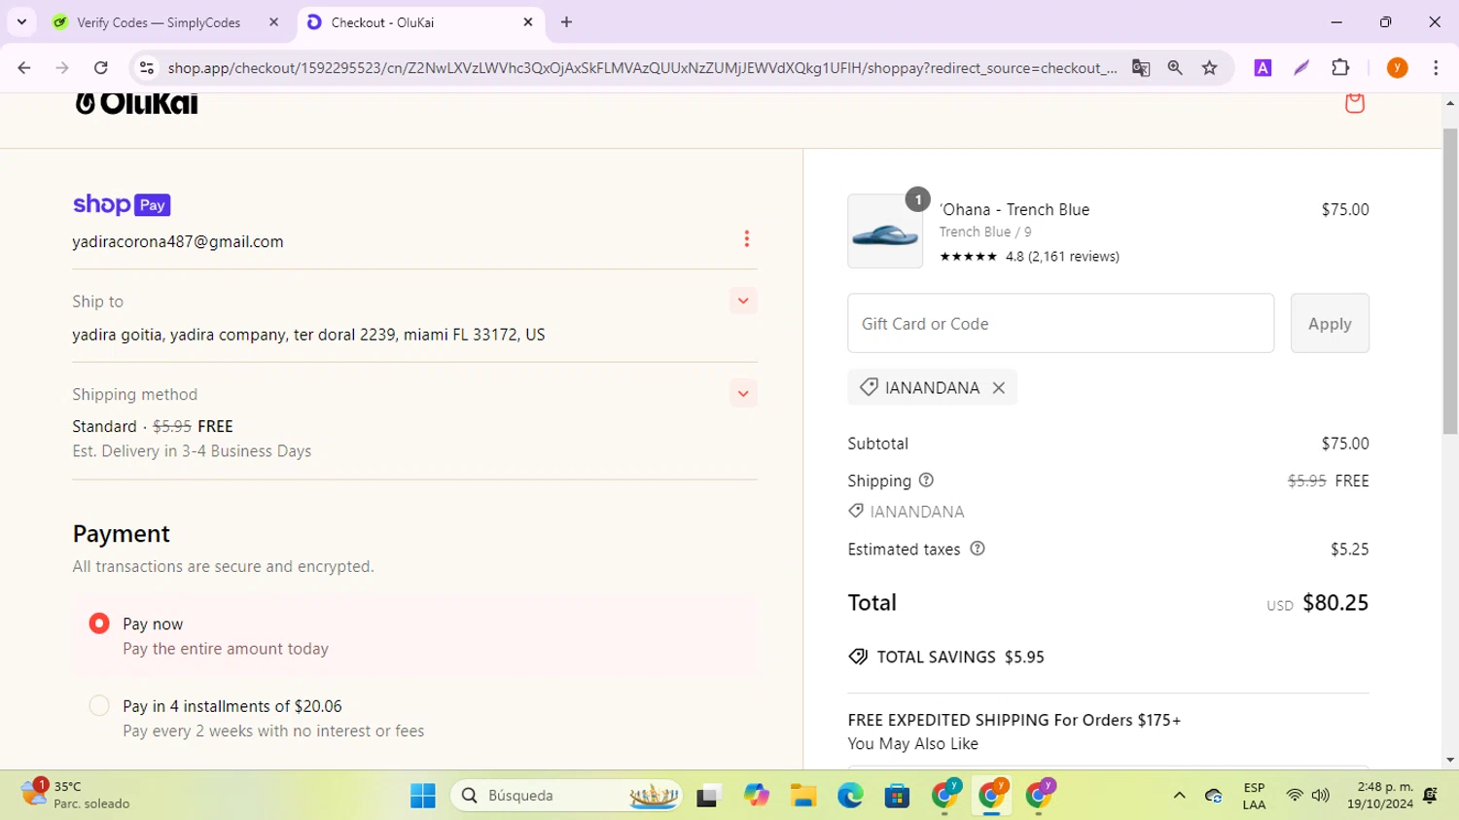The height and width of the screenshot is (820, 1459).
Task: Bookmark this page with the star
Action: click(1210, 67)
